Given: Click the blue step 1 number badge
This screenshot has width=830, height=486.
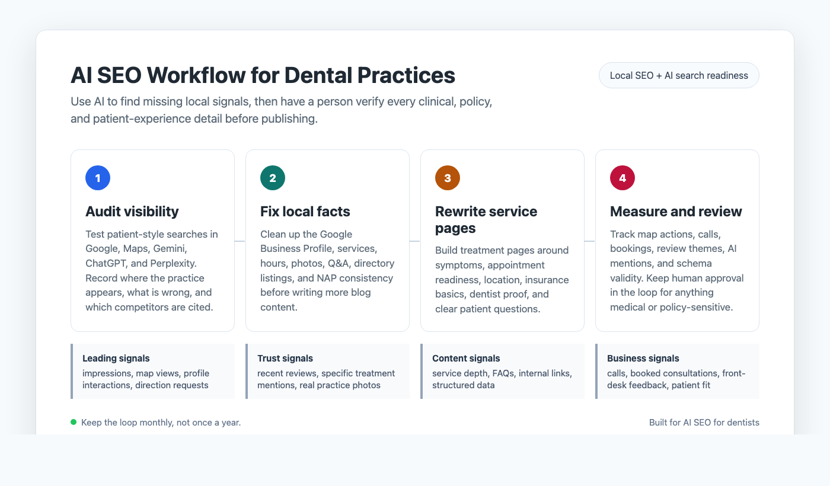Looking at the screenshot, I should click(x=98, y=178).
